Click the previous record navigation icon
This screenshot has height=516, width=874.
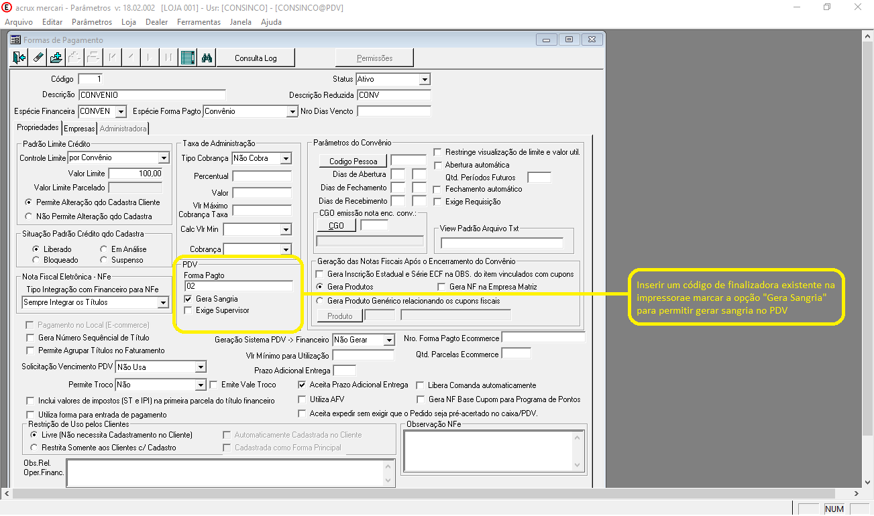pyautogui.click(x=131, y=58)
